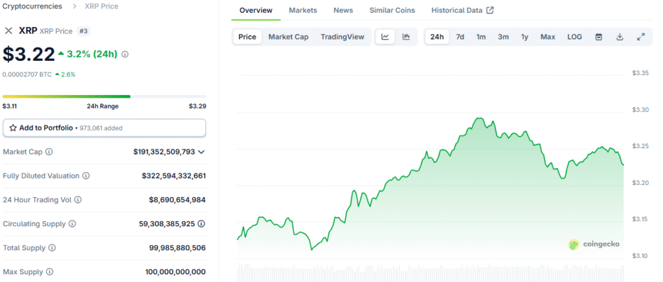Click the star icon in Add to Portfolio
This screenshot has height=282, width=663.
13,127
